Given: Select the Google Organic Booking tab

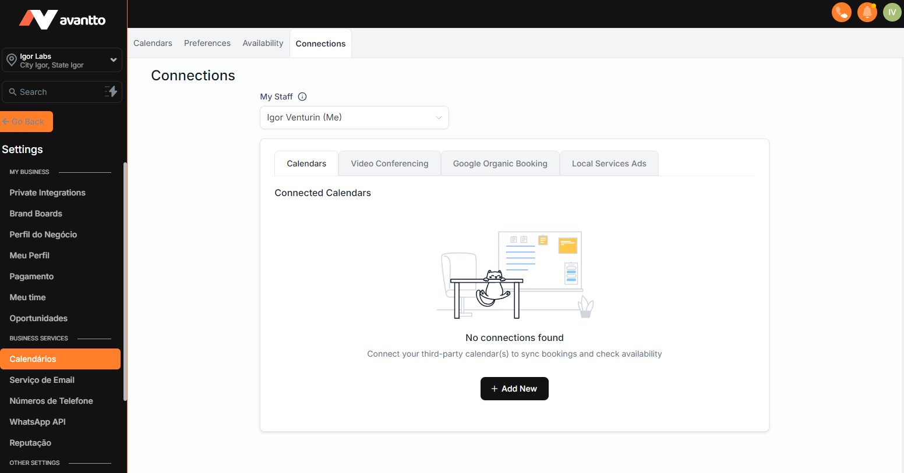Looking at the screenshot, I should click(x=500, y=163).
